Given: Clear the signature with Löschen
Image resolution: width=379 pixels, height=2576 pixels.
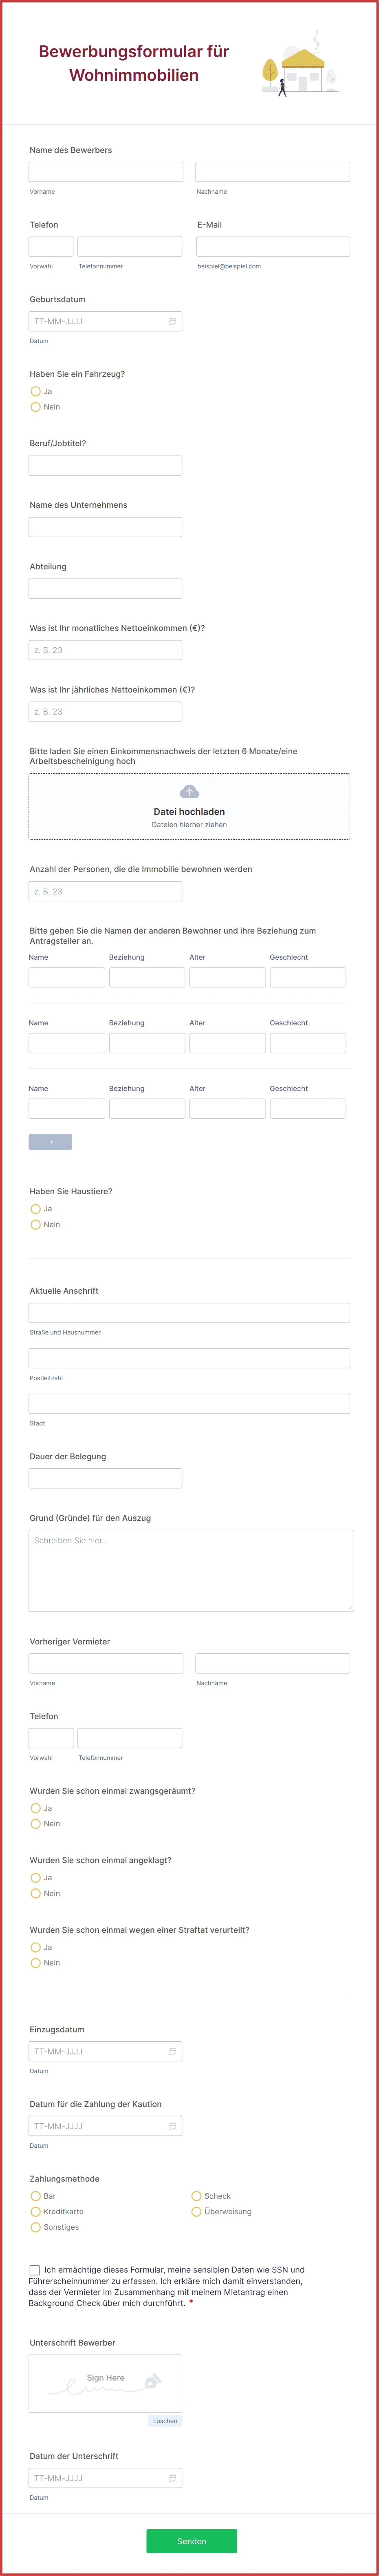Looking at the screenshot, I should pos(165,2421).
